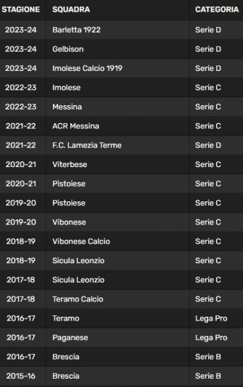Select Brescia in the 2016-17 row
The height and width of the screenshot is (387, 243).
point(66,357)
